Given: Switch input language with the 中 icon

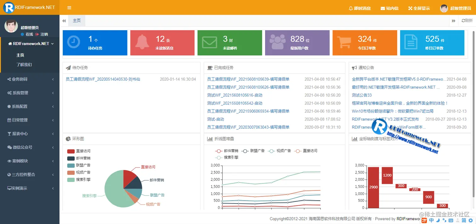Looking at the screenshot, I should point(431,221).
